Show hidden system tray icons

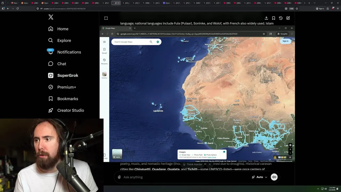318,189
